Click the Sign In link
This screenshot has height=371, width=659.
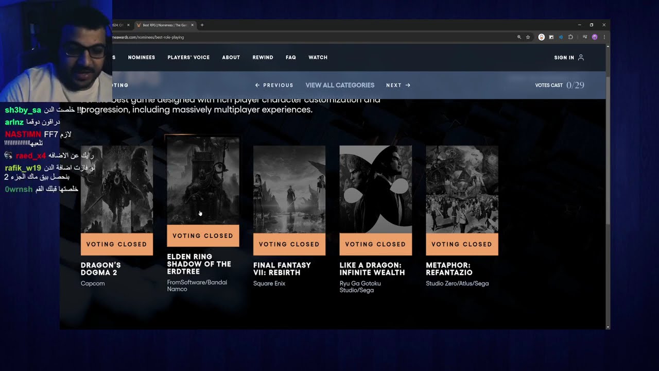564,58
